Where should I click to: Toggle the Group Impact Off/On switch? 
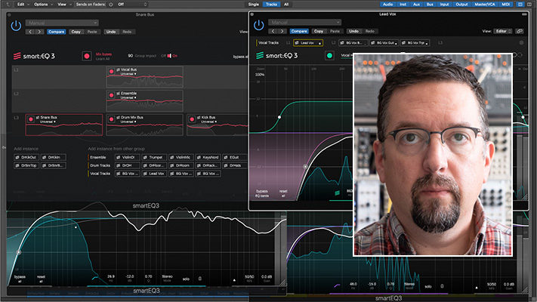[x=170, y=56]
